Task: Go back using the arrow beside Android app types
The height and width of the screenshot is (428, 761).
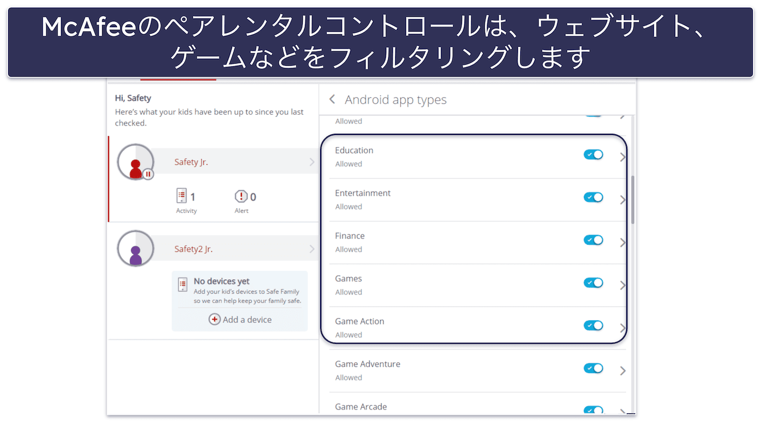Action: pyautogui.click(x=332, y=100)
